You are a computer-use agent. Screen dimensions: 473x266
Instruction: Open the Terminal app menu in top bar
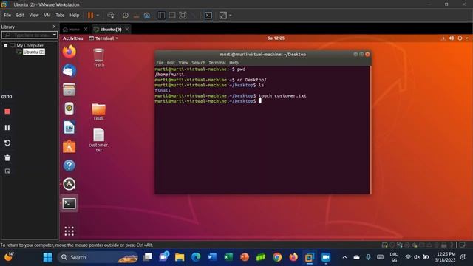pos(103,38)
